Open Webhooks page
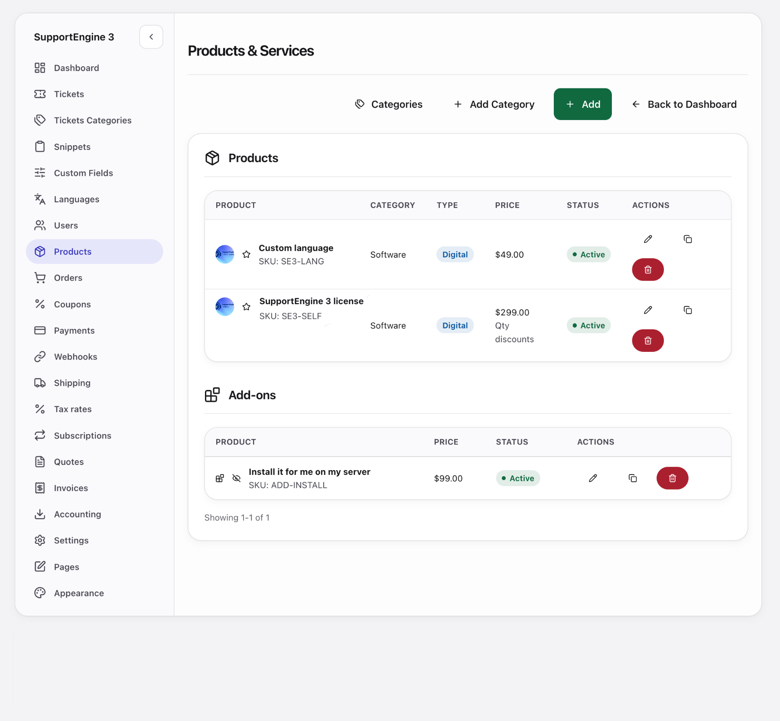 click(x=94, y=357)
